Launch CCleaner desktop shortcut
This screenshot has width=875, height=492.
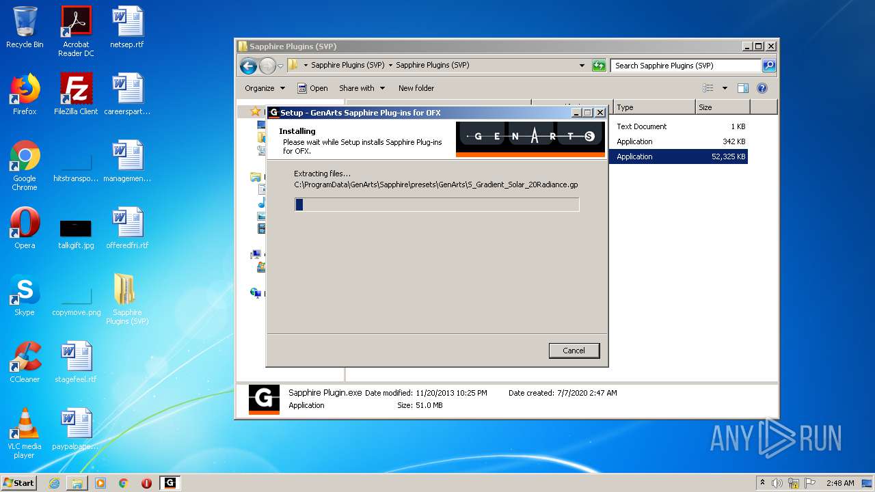25,362
